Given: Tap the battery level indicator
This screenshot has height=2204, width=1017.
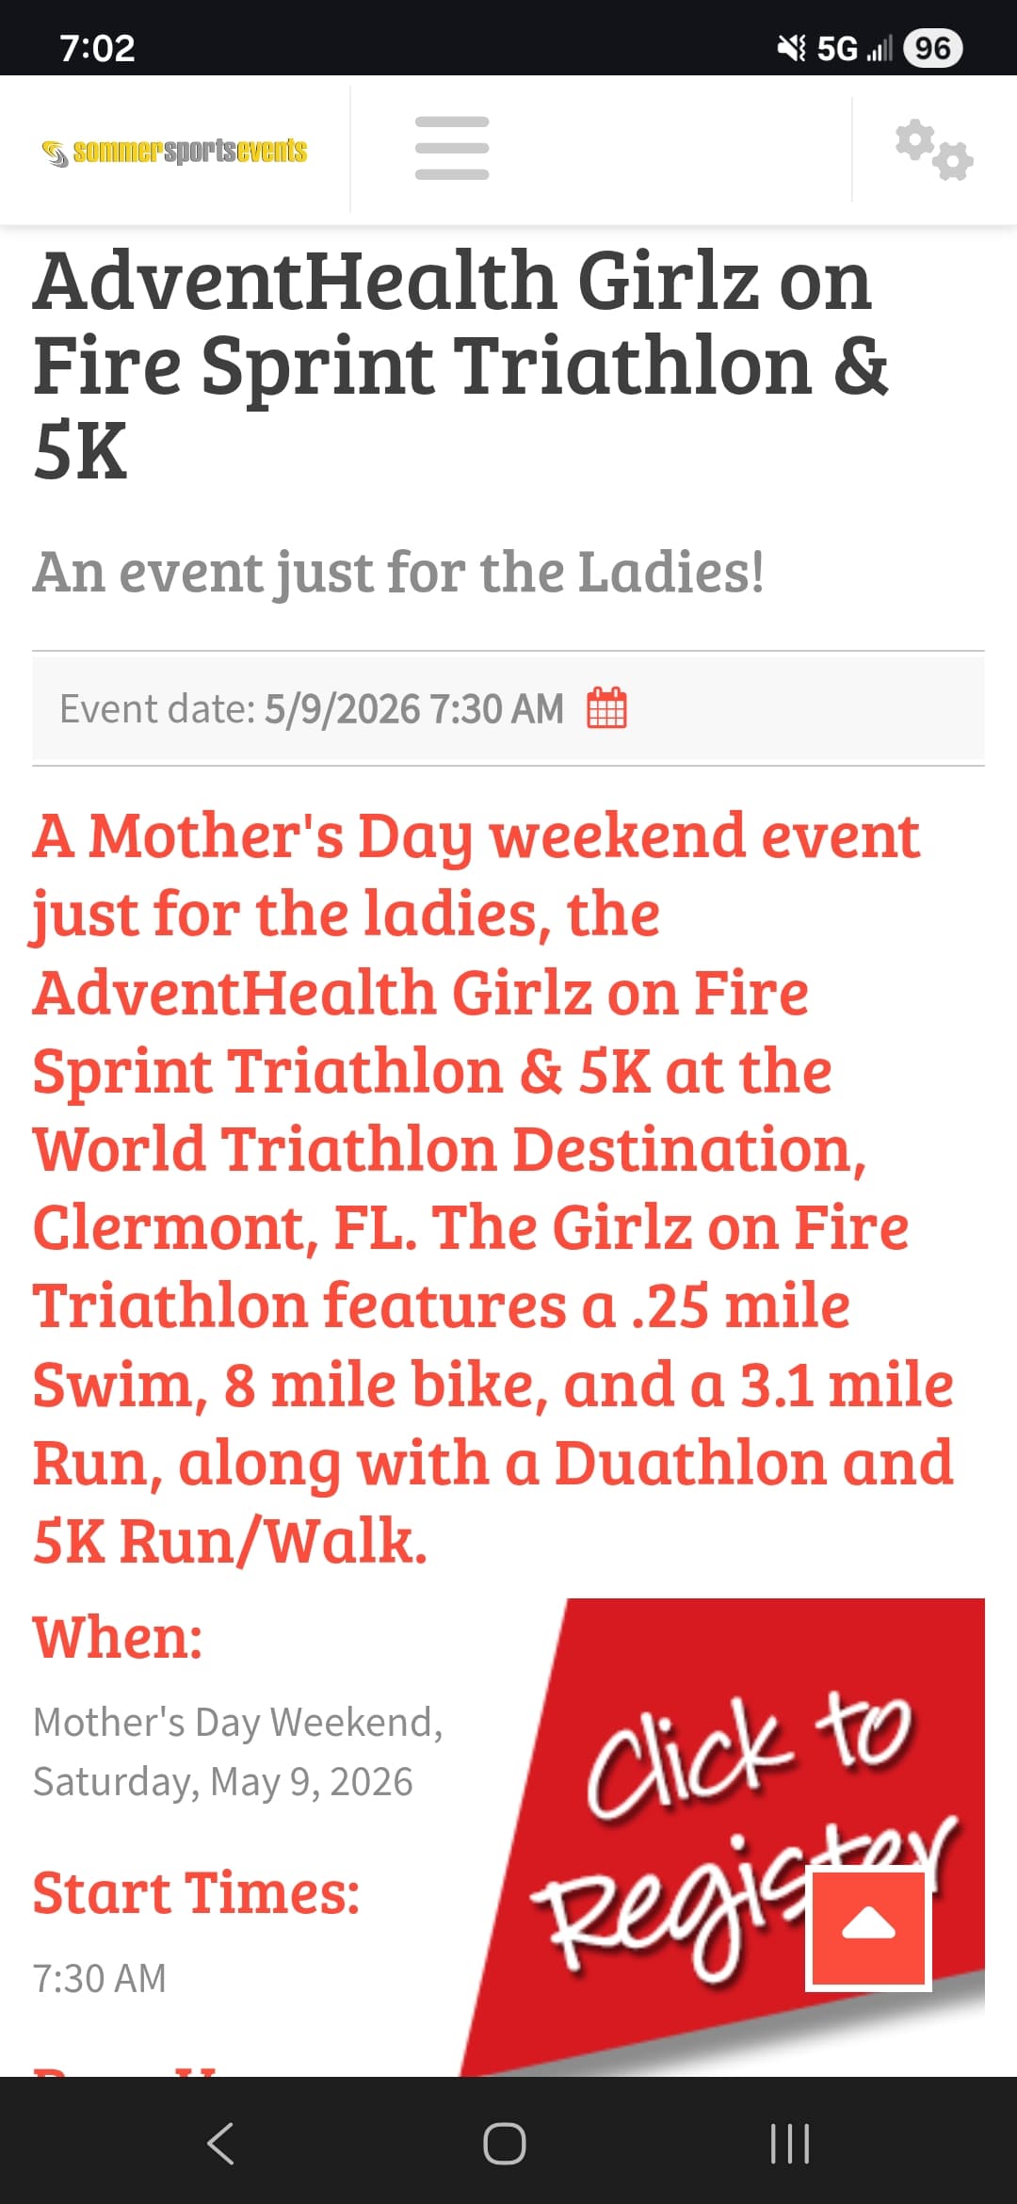Looking at the screenshot, I should point(931,48).
